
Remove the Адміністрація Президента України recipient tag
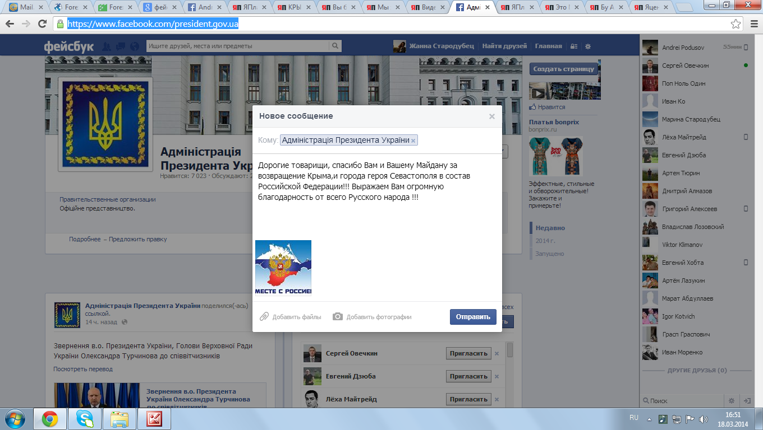[x=413, y=141]
